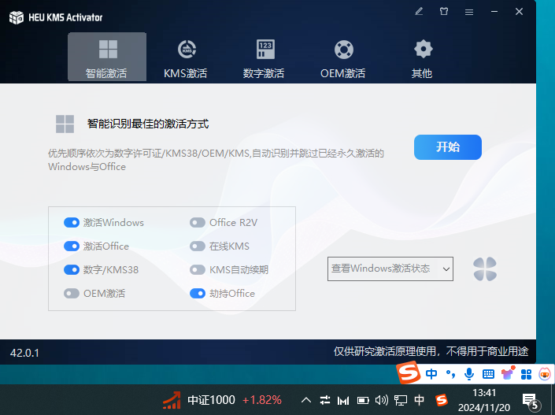The image size is (555, 415).
Task: Click the 开始 start button
Action: tap(448, 147)
